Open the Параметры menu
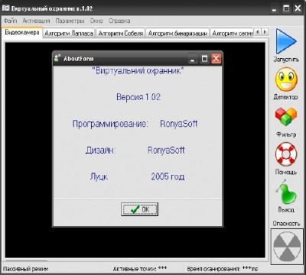Image resolution: width=306 pixels, height=275 pixels. pos(70,21)
